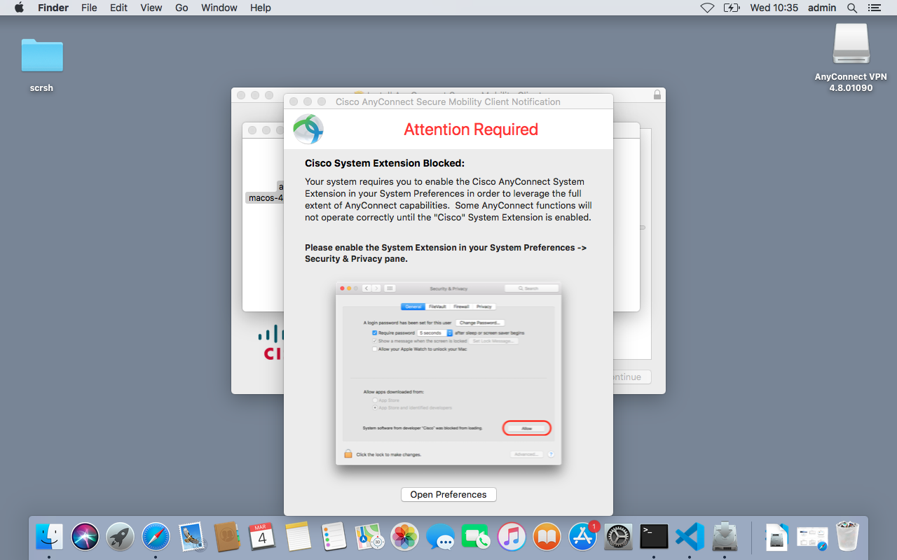
Task: Show the battery status menu
Action: 732,8
